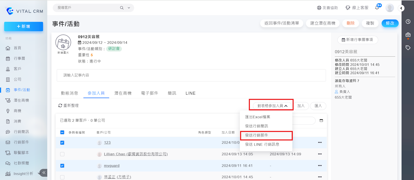The width and height of the screenshot is (414, 180).
Task: Click the notification bell icon
Action: click(377, 8)
